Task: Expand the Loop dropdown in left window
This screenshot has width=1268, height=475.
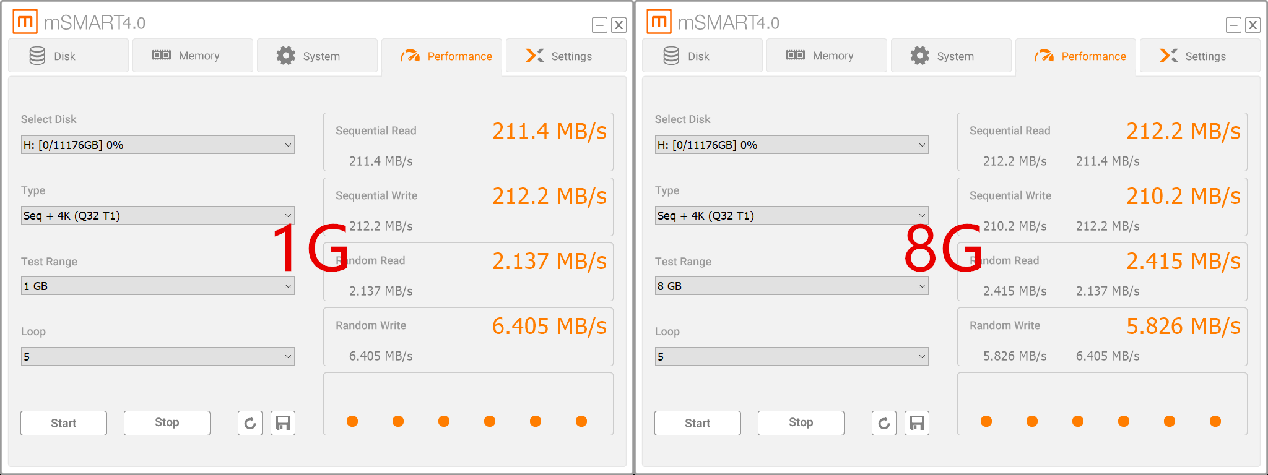Action: point(157,357)
